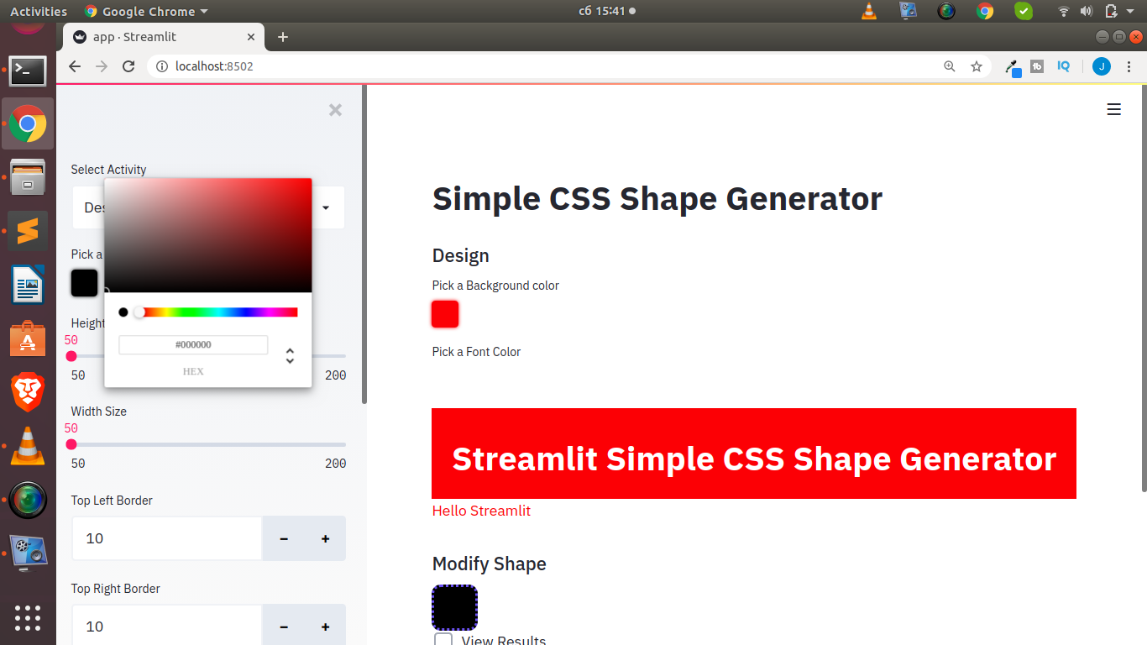
Task: Click the HEX format up arrow
Action: [x=290, y=352]
